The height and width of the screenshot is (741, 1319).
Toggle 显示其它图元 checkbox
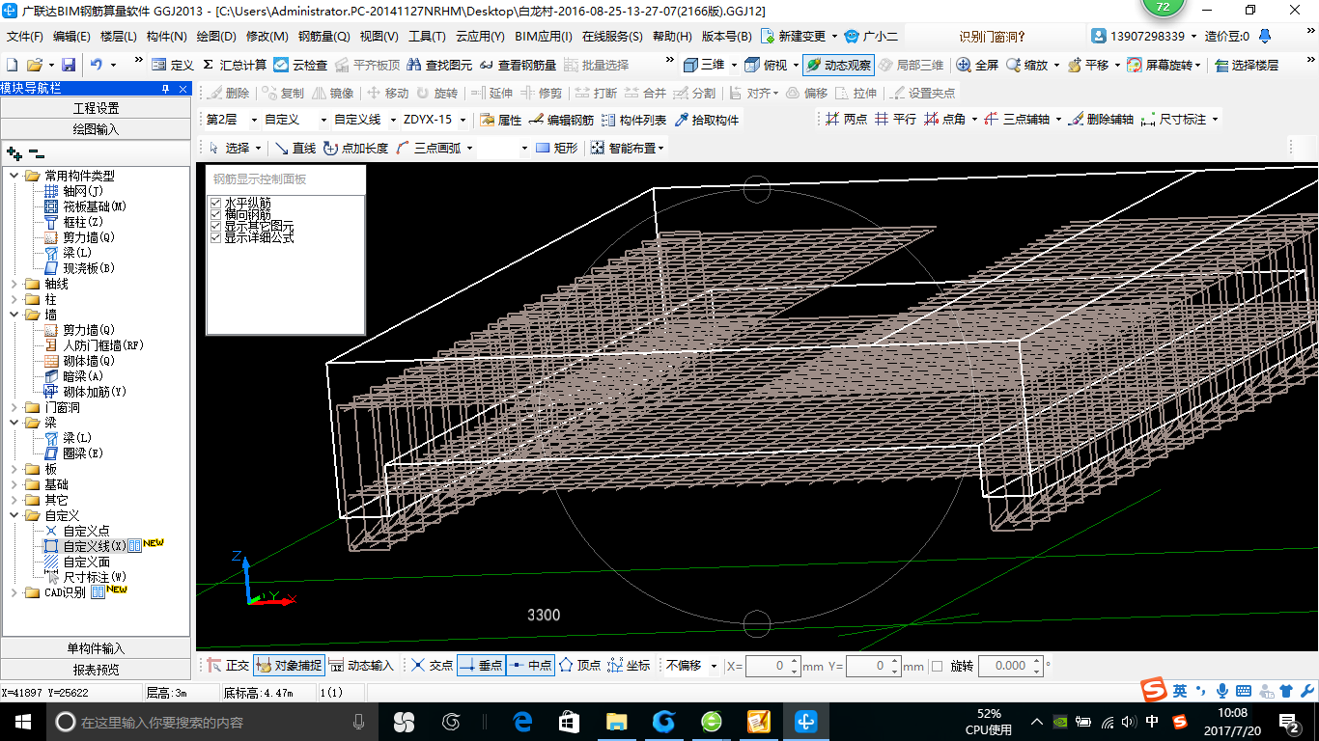216,226
